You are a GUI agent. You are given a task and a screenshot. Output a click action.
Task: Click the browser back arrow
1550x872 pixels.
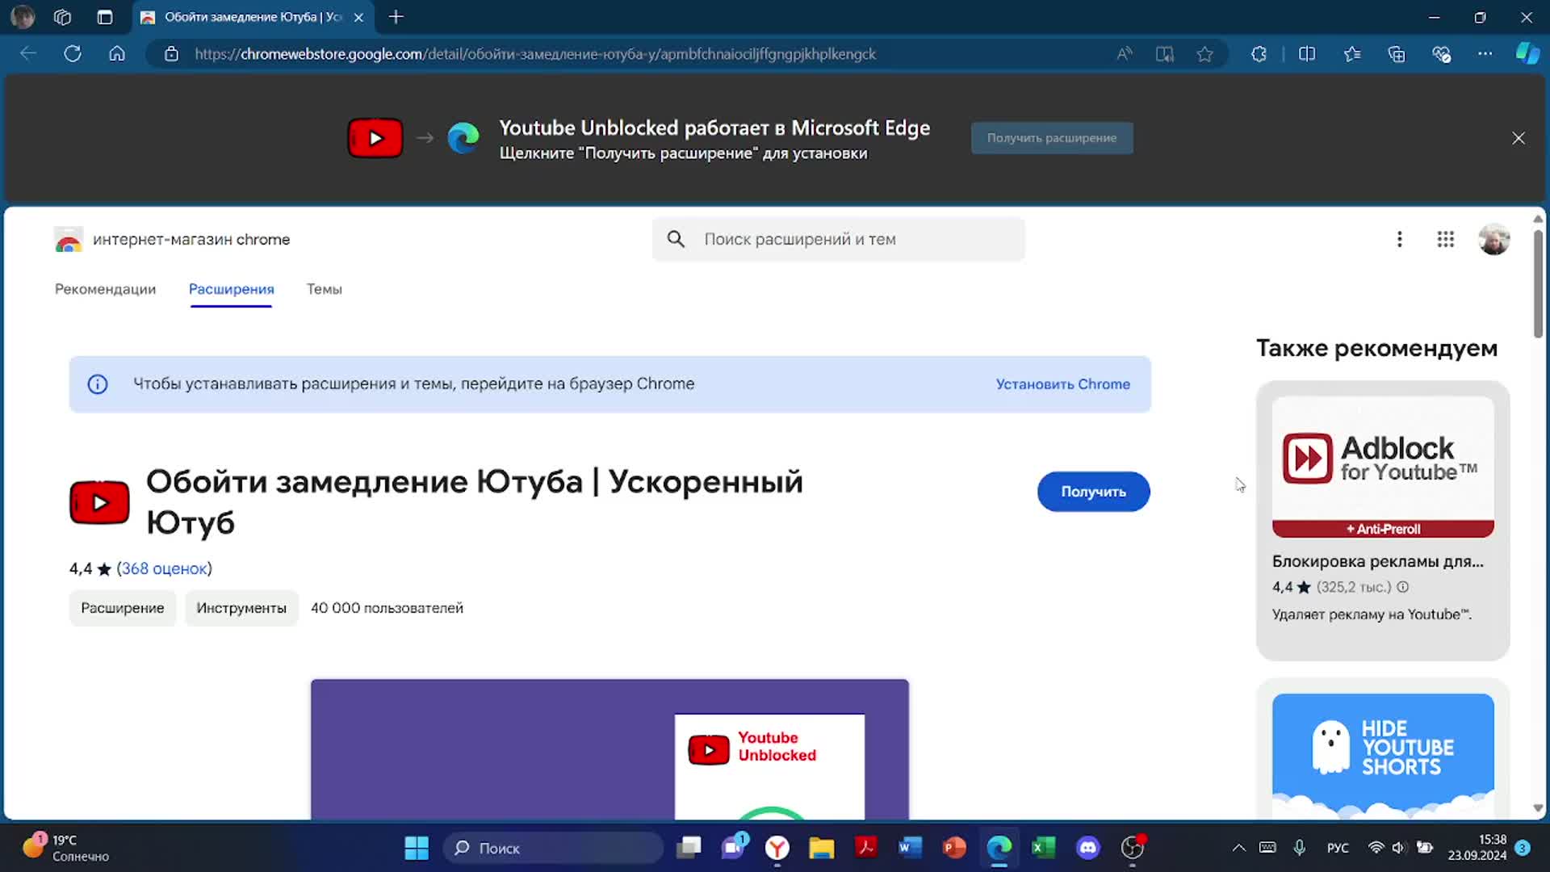click(x=28, y=54)
